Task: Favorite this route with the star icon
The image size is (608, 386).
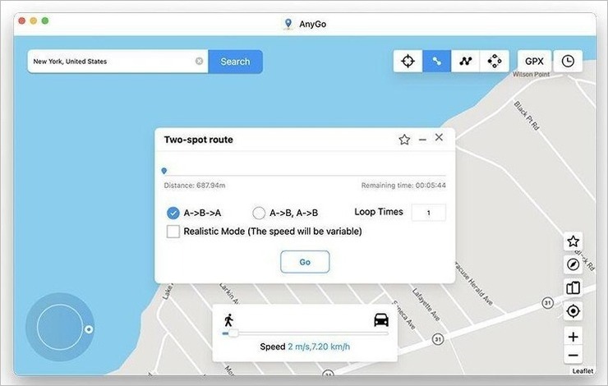Action: 404,140
